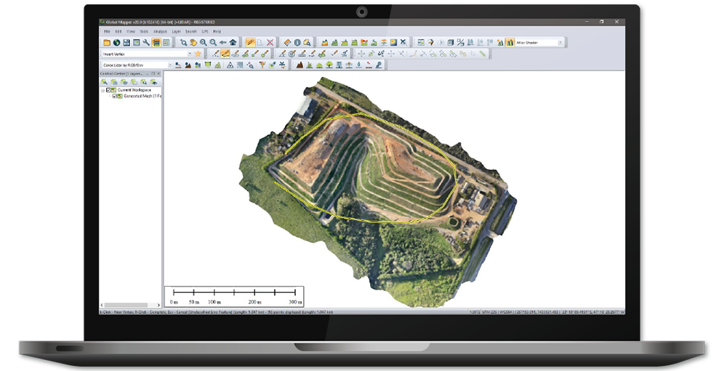Click the first Control Center layer icon

coord(104,82)
